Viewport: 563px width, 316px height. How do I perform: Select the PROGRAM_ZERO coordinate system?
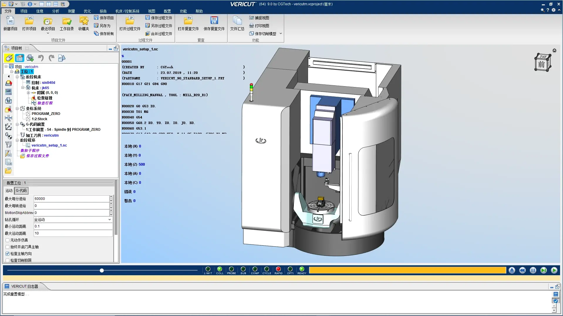[x=46, y=114]
